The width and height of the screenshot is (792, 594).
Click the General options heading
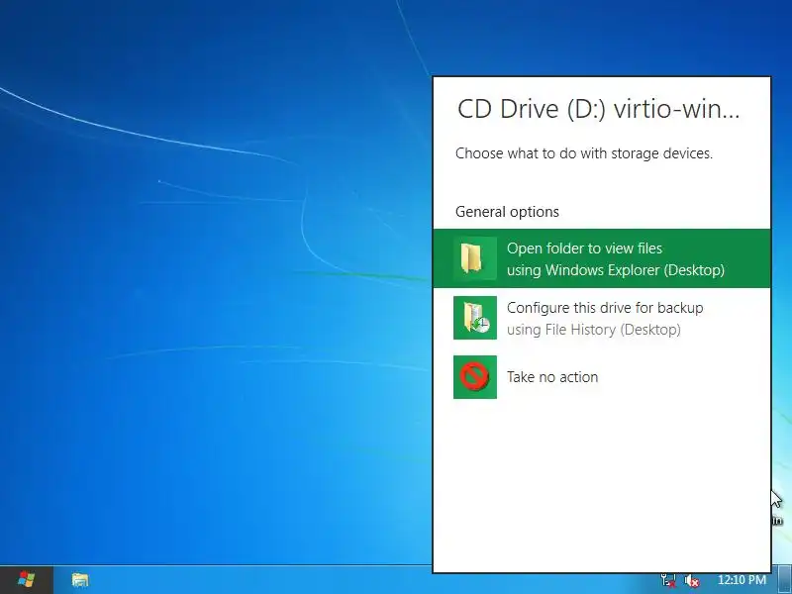[x=507, y=212]
